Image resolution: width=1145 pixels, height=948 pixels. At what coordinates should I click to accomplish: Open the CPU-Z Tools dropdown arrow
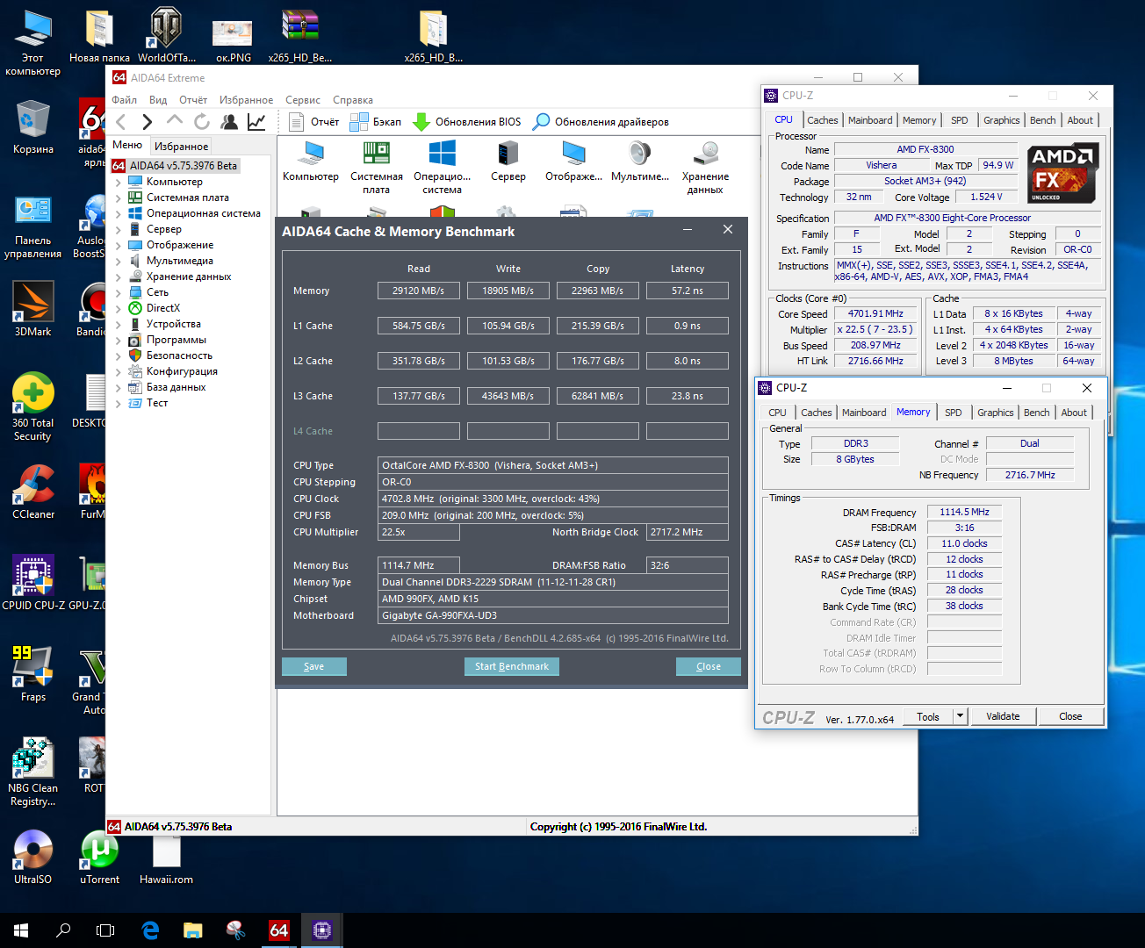pyautogui.click(x=960, y=716)
